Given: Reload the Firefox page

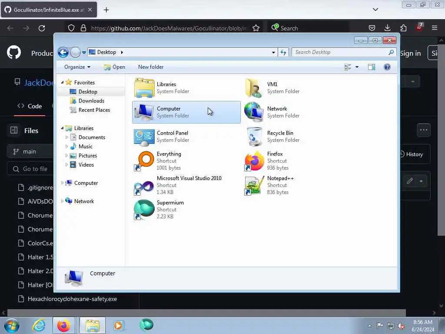Looking at the screenshot, I should click(42, 28).
